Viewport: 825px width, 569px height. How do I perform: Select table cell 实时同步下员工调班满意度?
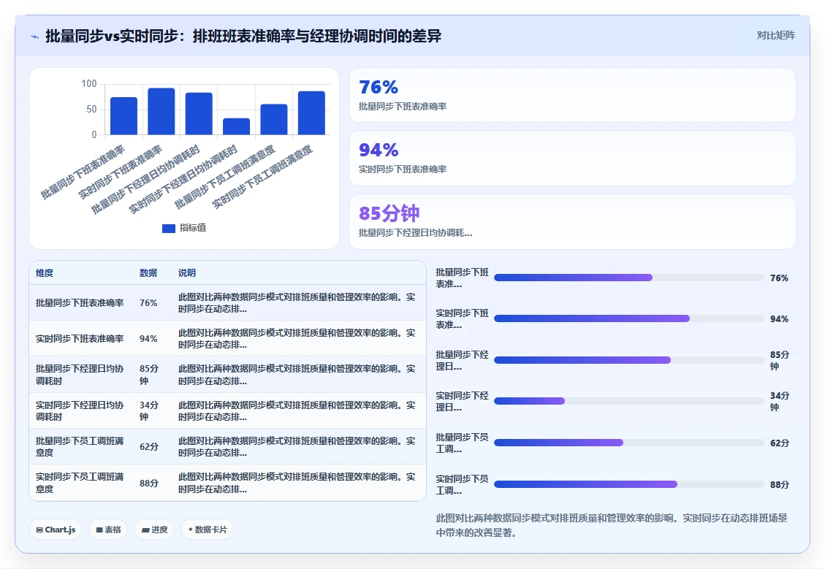[80, 483]
